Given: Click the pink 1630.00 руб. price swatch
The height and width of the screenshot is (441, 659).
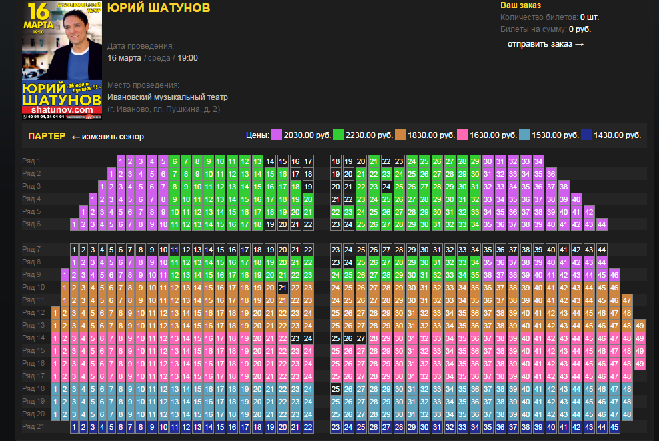Looking at the screenshot, I should point(462,135).
